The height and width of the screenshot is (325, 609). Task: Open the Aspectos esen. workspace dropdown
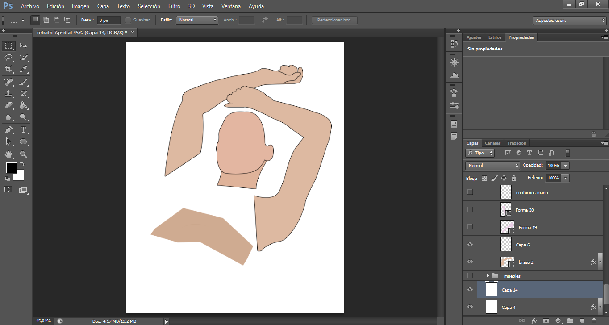[x=569, y=21]
